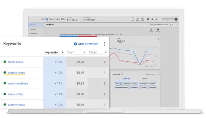Open the Keywords card three-dot menu
The height and width of the screenshot is (118, 206).
point(104,44)
